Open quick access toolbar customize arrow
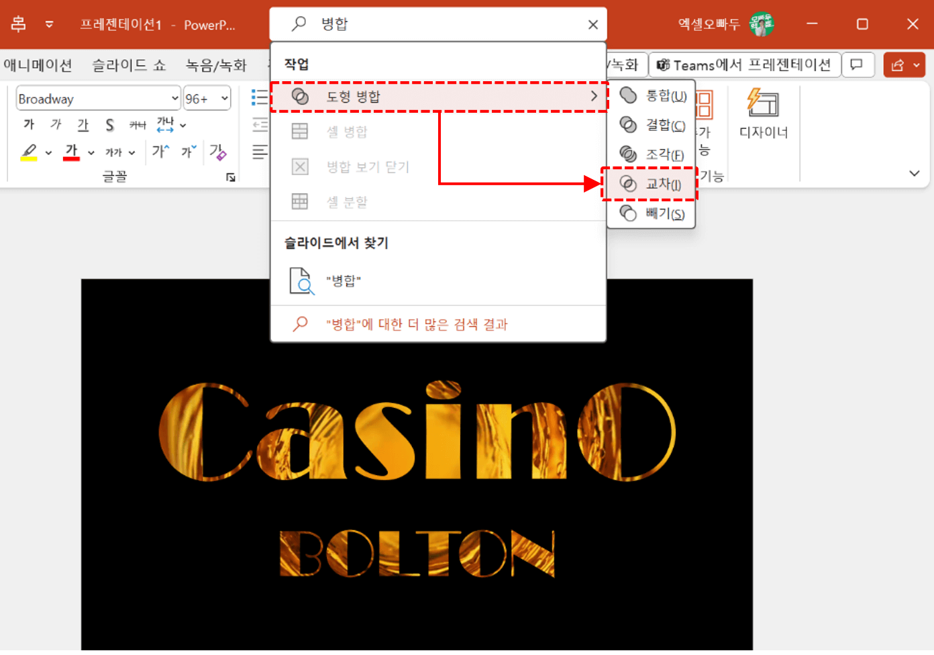 point(49,24)
